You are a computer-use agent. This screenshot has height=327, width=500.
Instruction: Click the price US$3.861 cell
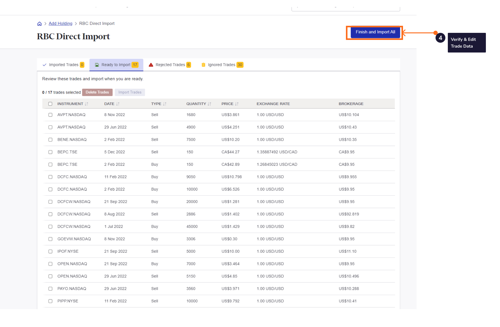(231, 115)
